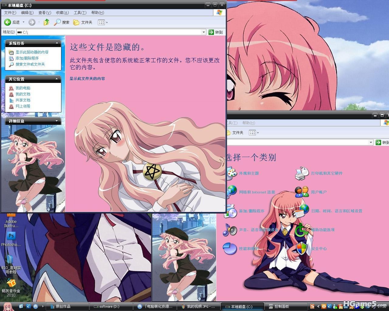Viewport: 389px width, 311px height.
Task: Expand the 详细信息 (Details) panel
Action: [57, 121]
